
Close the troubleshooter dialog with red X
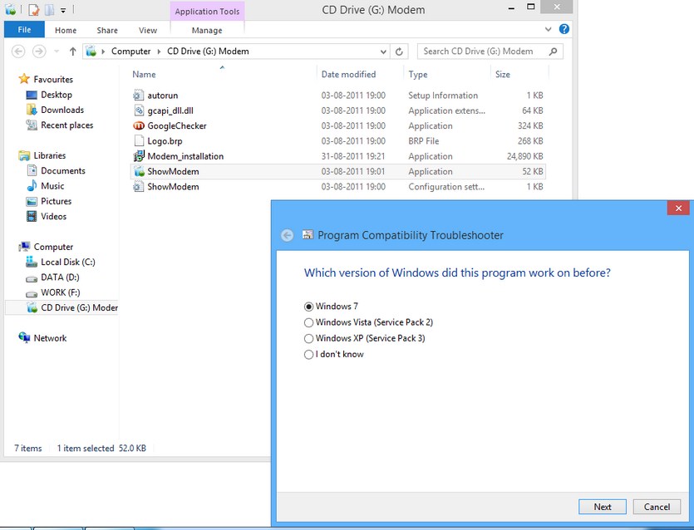[678, 208]
